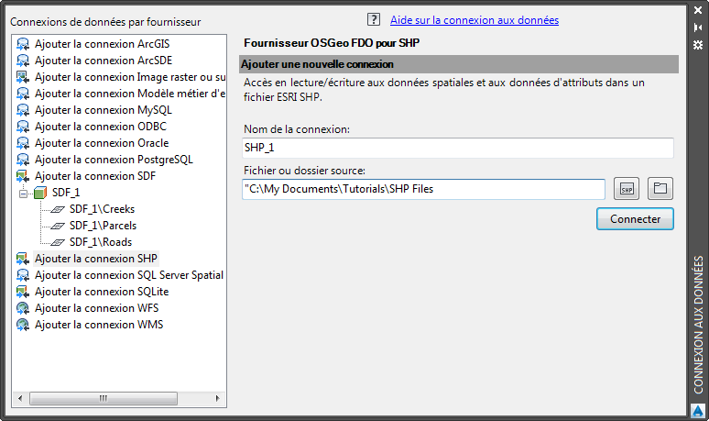Click the ArcGIS connection icon
The image size is (709, 421).
pyautogui.click(x=23, y=44)
